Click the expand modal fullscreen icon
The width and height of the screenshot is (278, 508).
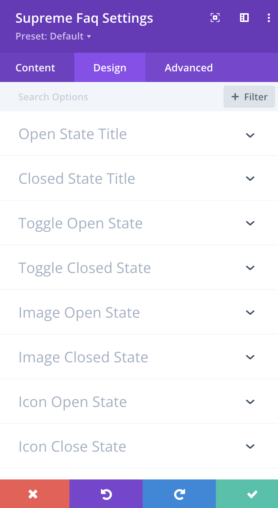[215, 18]
